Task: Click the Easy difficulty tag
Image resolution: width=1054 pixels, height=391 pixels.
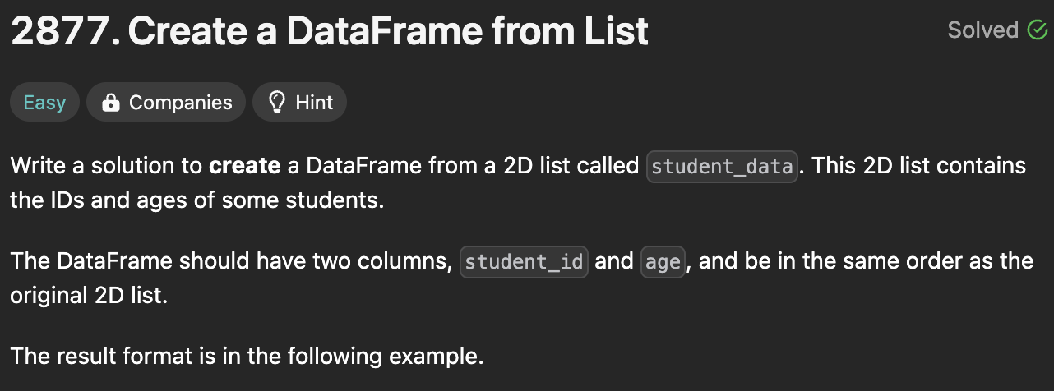Action: pos(44,103)
